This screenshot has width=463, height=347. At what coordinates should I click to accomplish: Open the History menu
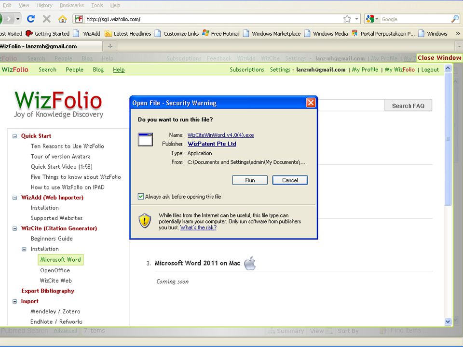click(44, 5)
